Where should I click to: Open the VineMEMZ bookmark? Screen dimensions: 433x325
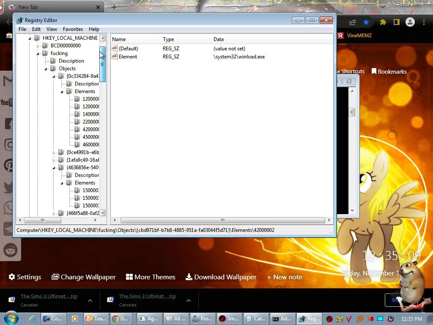pyautogui.click(x=355, y=36)
